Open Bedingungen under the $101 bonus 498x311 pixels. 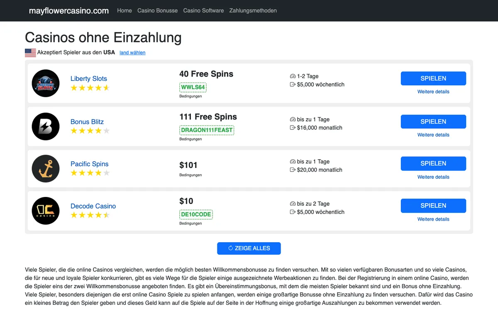pos(190,175)
